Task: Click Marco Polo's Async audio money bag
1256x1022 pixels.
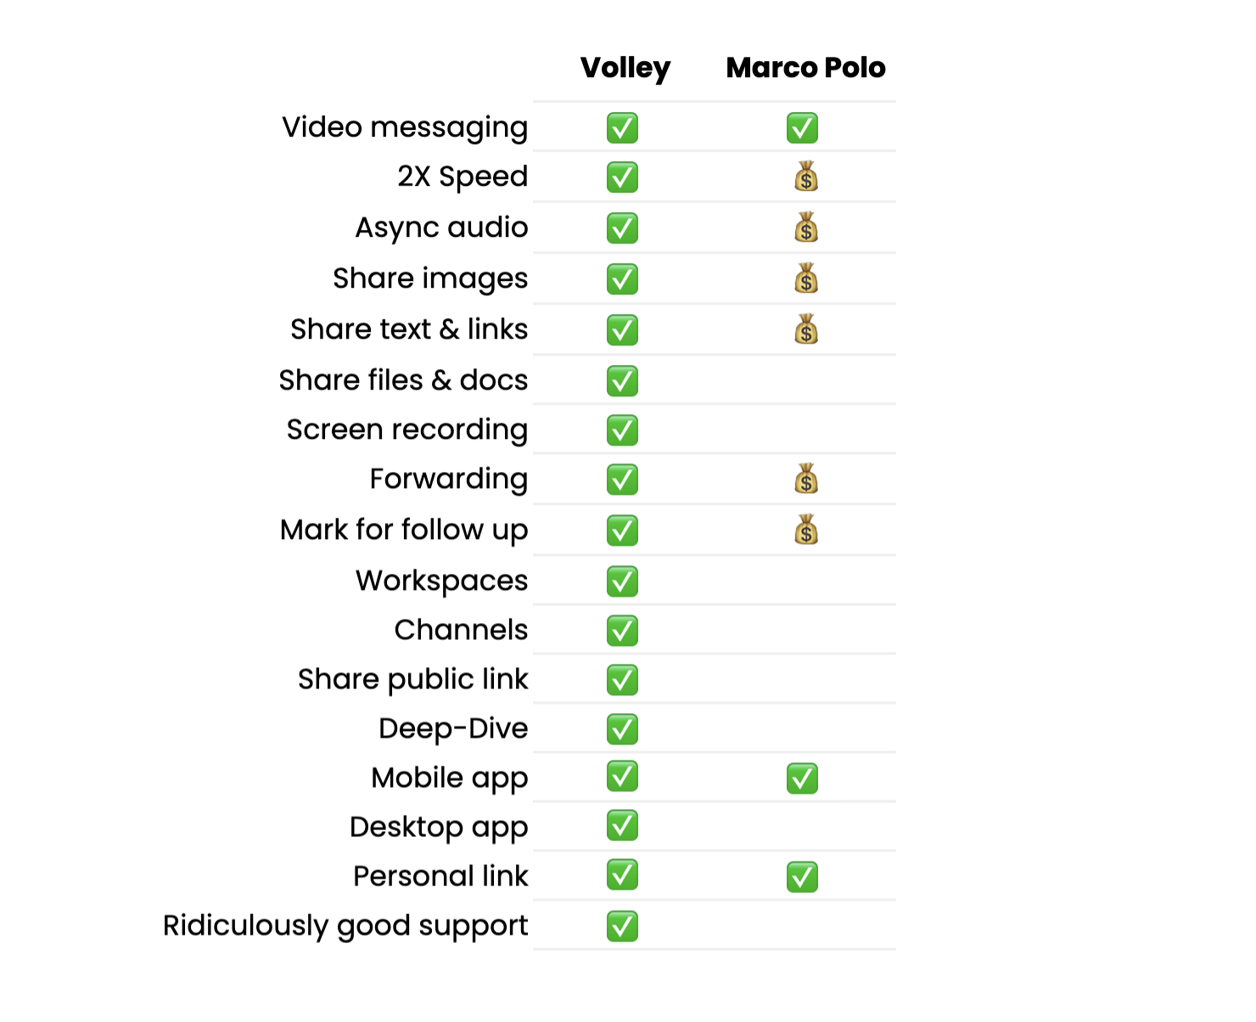Action: click(806, 227)
